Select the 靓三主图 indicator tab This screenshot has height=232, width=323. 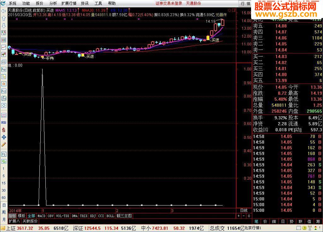point(124,216)
